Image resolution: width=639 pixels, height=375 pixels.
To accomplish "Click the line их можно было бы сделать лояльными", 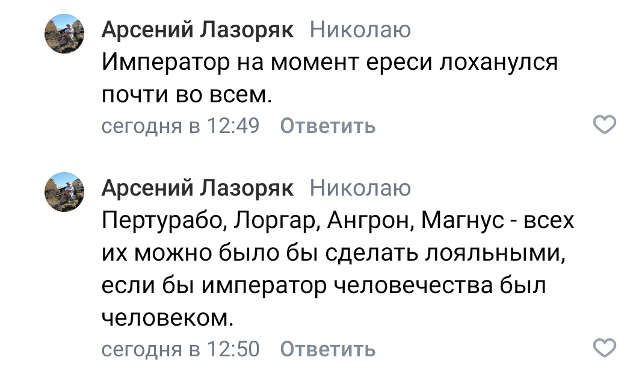I will coord(333,253).
